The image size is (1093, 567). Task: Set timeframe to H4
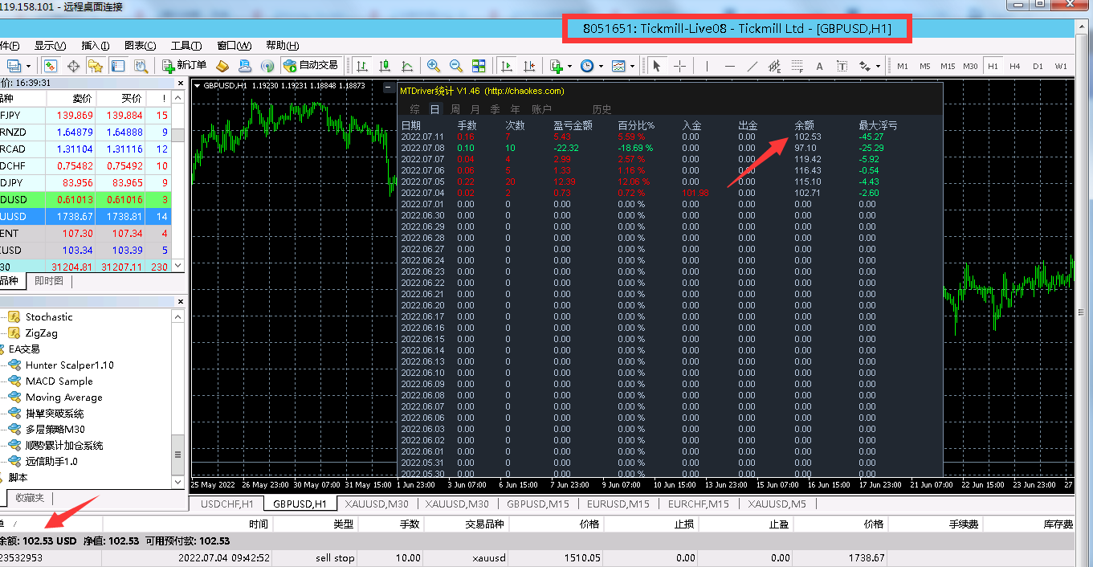(1015, 66)
